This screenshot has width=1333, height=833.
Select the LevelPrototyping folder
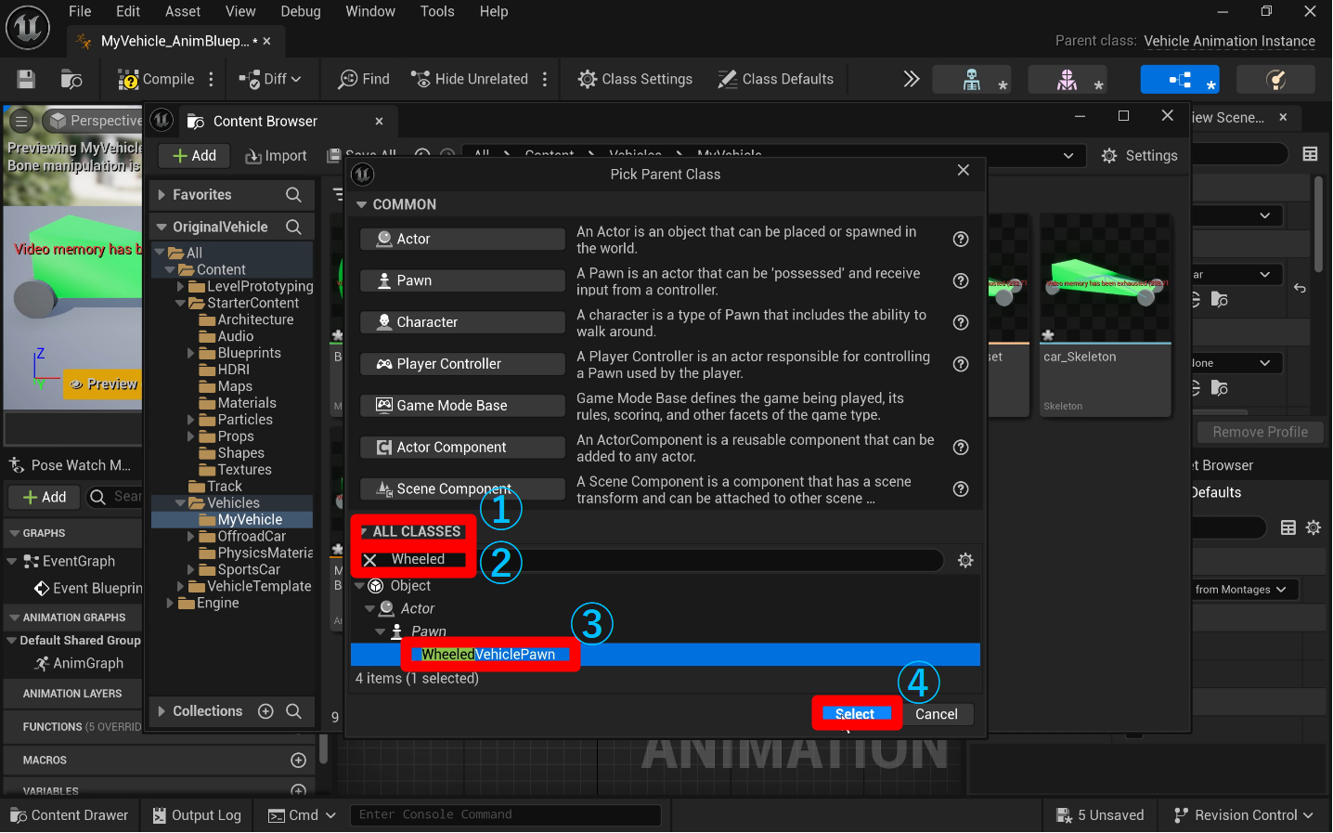point(260,286)
